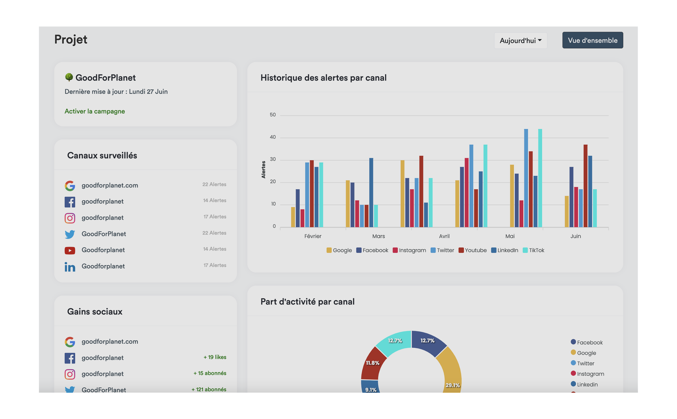Click the Instagram icon in Gains sociaux
Screen dimensions: 677x419
pyautogui.click(x=70, y=374)
